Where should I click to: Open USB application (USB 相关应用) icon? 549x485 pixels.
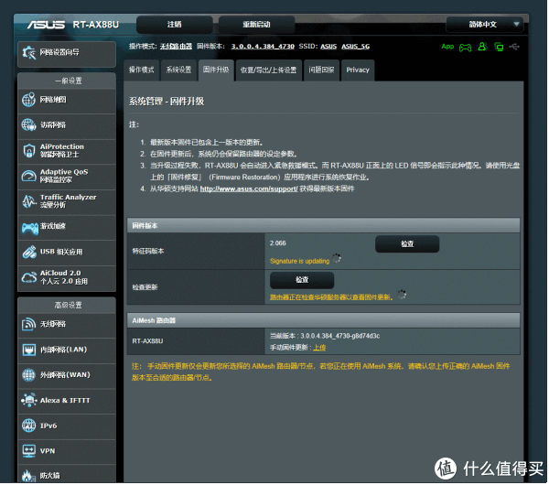(x=29, y=253)
